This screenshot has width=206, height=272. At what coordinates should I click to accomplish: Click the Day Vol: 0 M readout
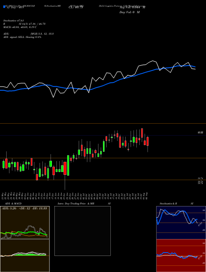click(x=129, y=12)
